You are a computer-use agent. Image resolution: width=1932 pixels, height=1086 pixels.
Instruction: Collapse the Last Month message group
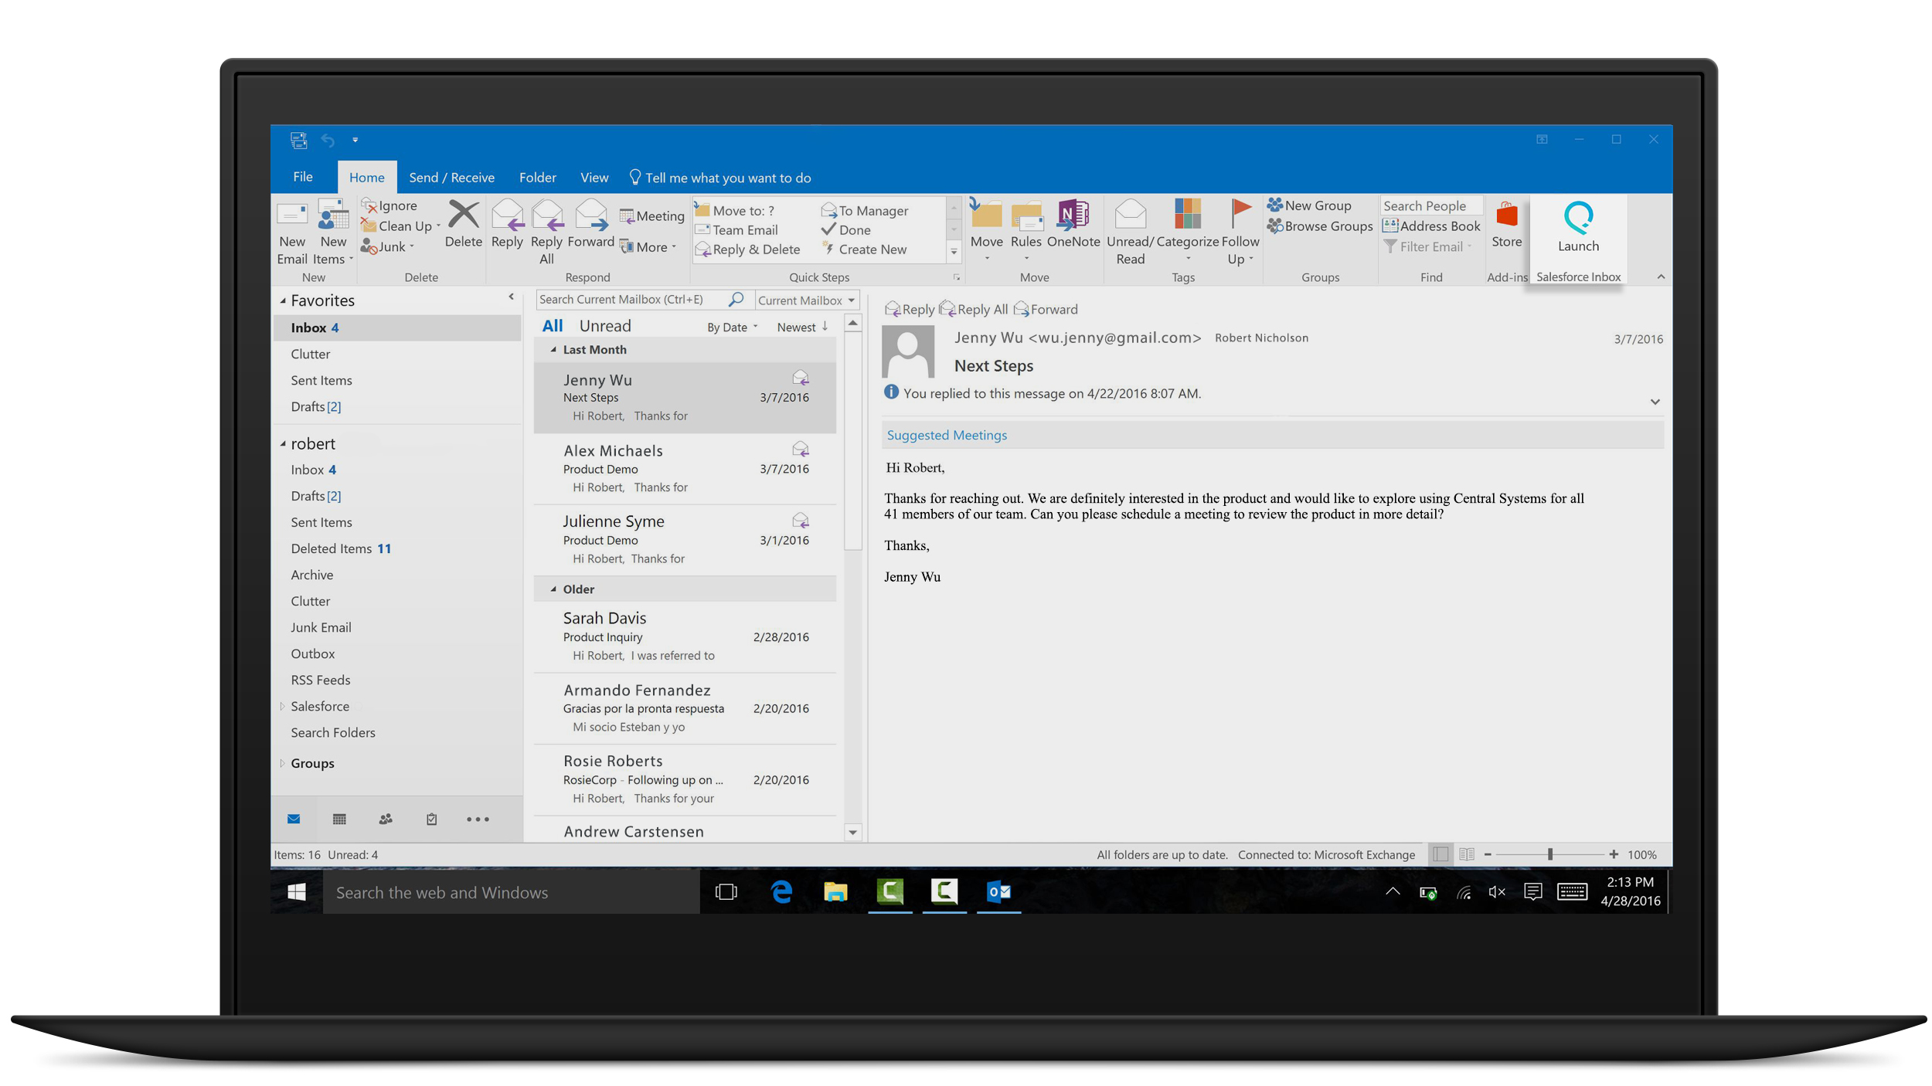(x=553, y=350)
